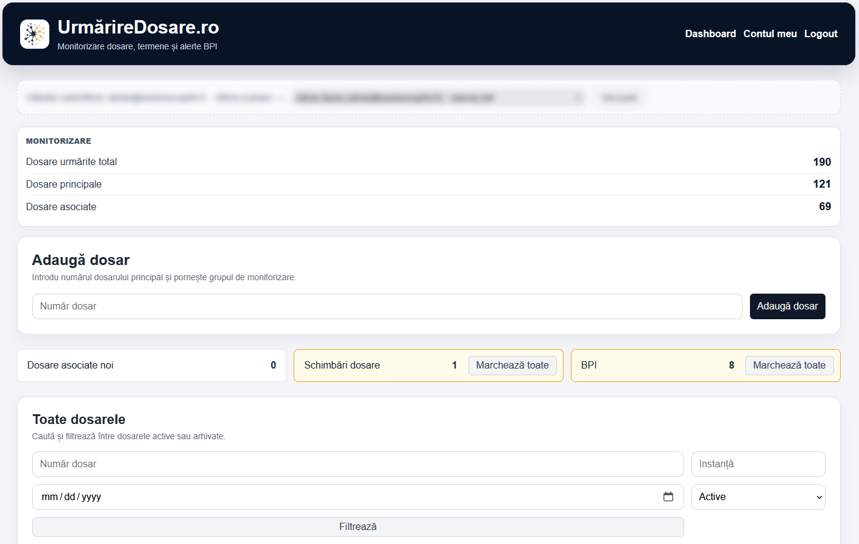Focus the Număr dosar field under Adaugă dosar
Screen dimensions: 859x544
click(x=387, y=306)
